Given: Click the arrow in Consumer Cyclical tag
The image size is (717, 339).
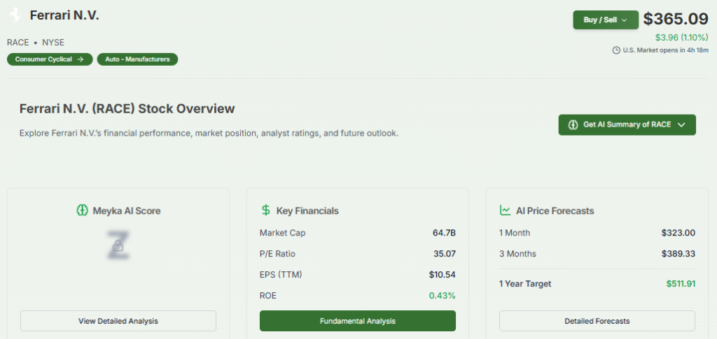Looking at the screenshot, I should [81, 59].
